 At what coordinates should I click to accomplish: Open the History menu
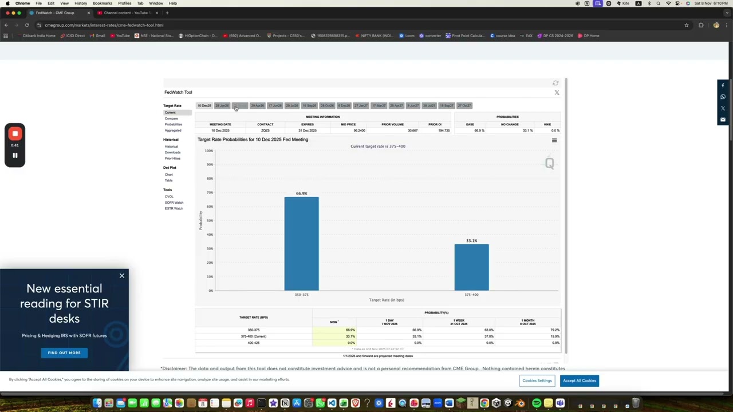(81, 3)
